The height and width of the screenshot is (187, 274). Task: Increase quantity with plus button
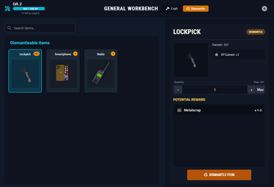pos(251,90)
